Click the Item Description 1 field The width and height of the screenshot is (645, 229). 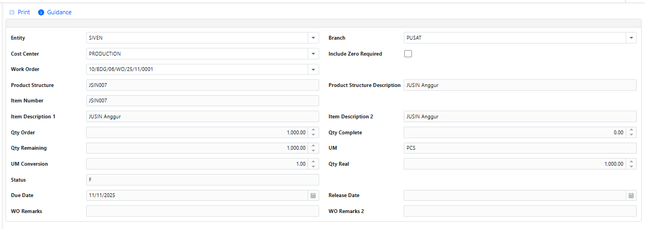point(202,117)
